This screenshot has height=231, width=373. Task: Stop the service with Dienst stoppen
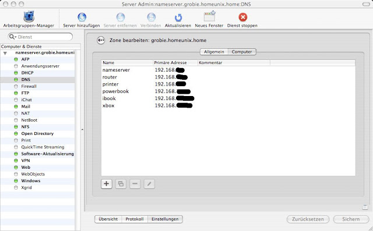pyautogui.click(x=242, y=17)
